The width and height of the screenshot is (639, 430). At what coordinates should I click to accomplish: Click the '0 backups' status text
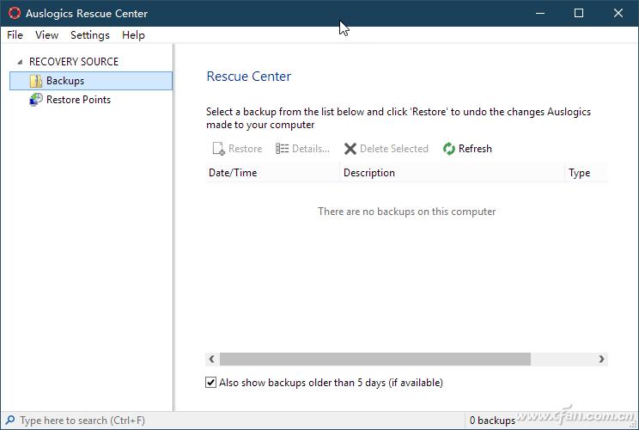click(492, 421)
